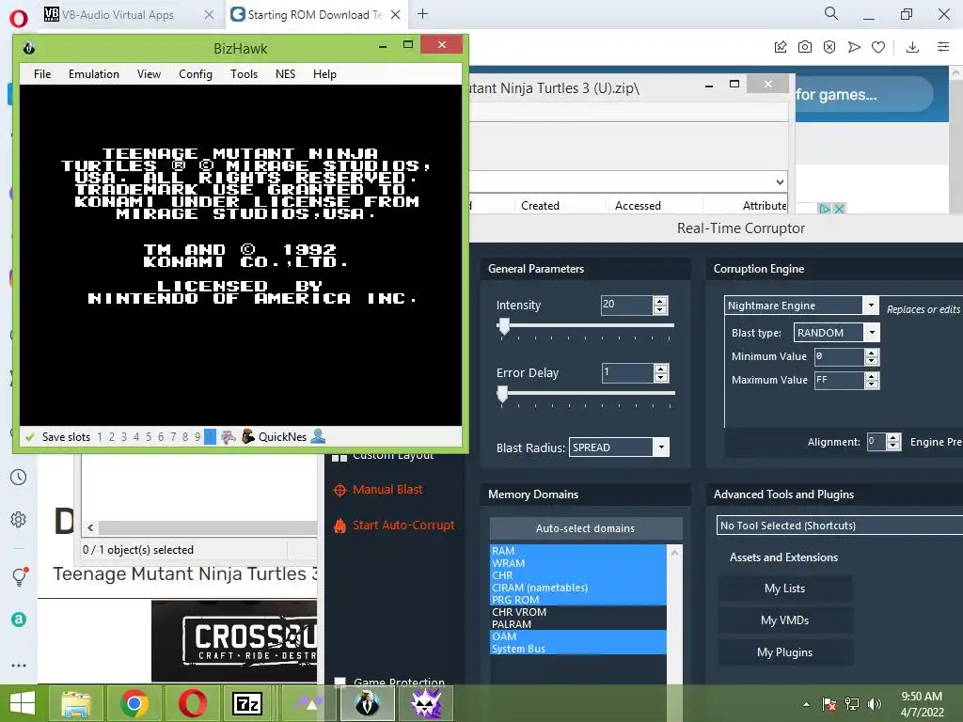
Task: Click the QuickNes core icon in status bar
Action: click(x=247, y=436)
